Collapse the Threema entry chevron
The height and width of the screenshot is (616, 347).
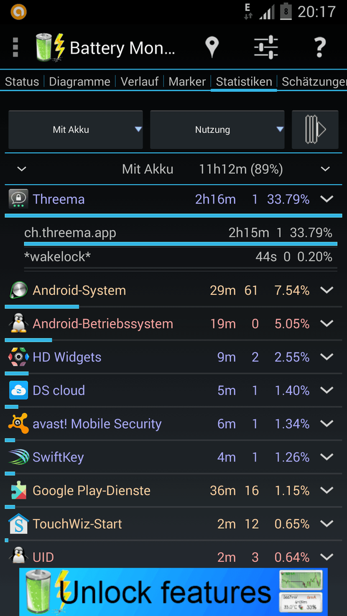326,199
